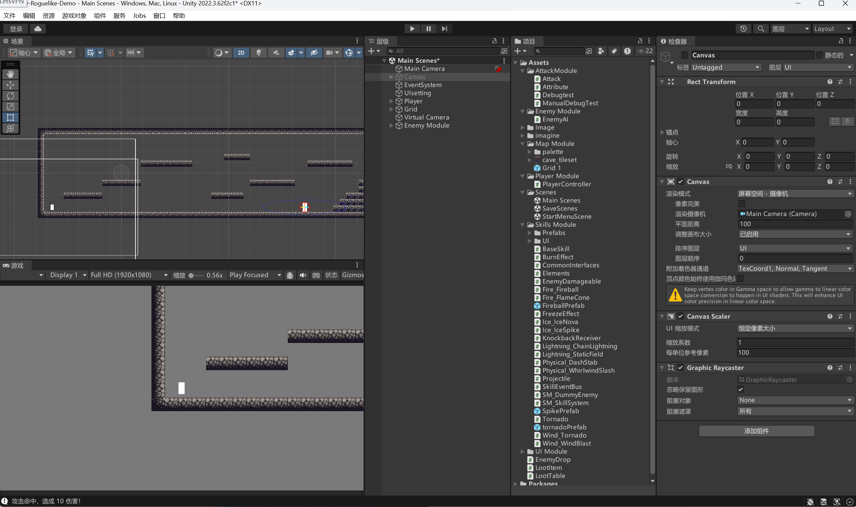Expand the Player object in hierarchy
The height and width of the screenshot is (507, 856).
coord(392,101)
